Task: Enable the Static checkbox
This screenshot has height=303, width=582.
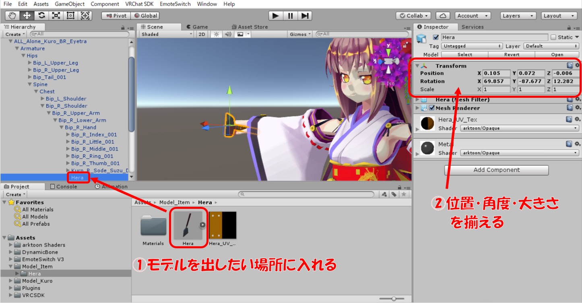Action: coord(553,37)
